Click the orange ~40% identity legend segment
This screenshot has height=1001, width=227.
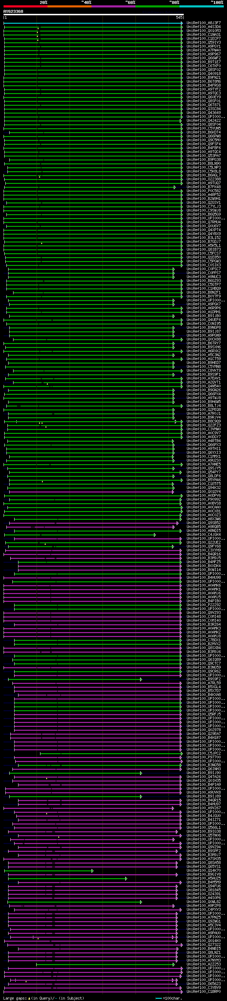(70, 6)
